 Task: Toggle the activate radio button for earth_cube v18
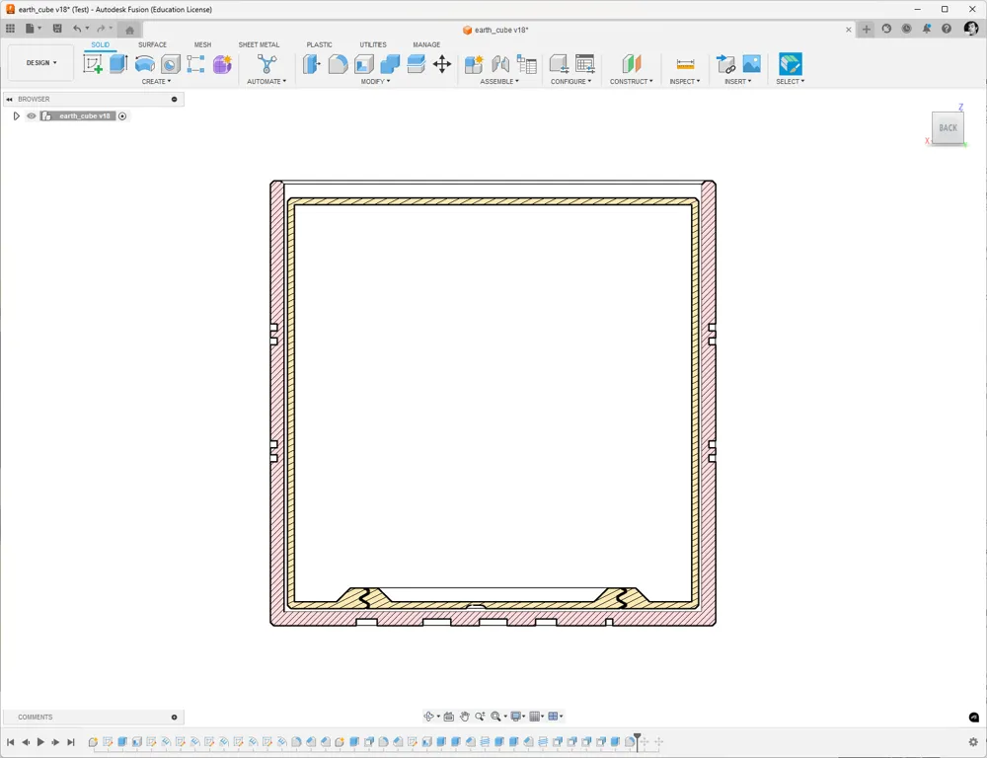point(122,115)
